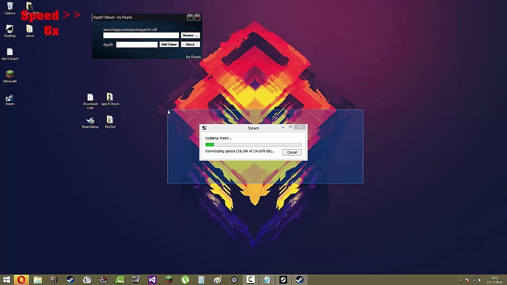Image resolution: width=507 pixels, height=285 pixels.
Task: Click the "by RoyaL" credit text
Action: pos(194,57)
